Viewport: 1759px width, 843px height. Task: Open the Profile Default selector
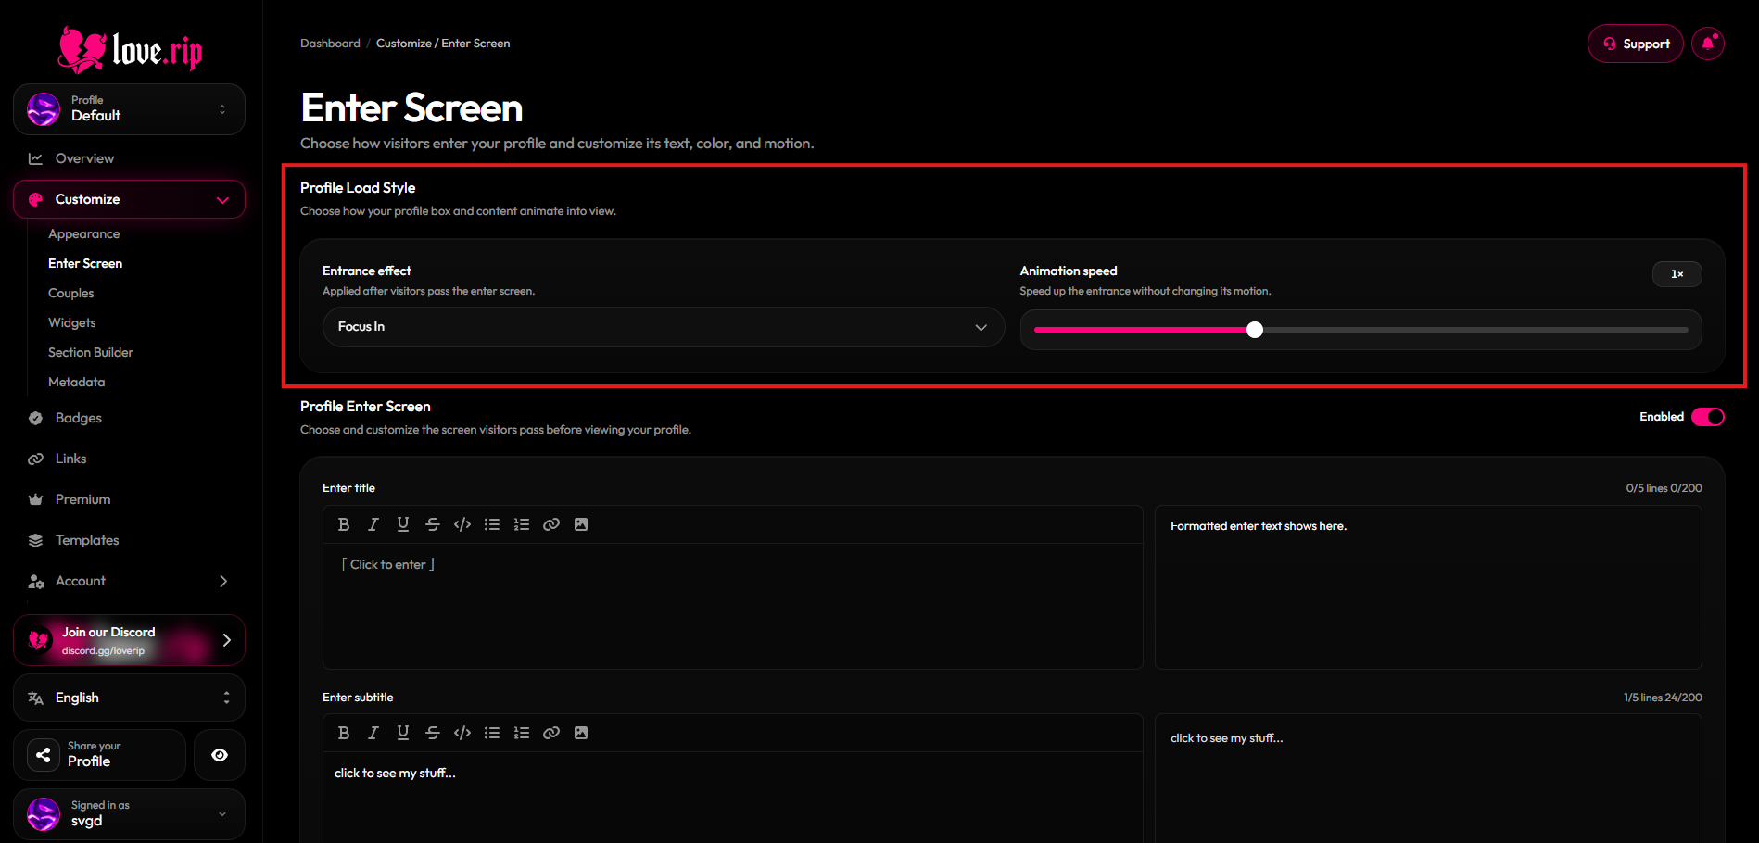(x=129, y=109)
